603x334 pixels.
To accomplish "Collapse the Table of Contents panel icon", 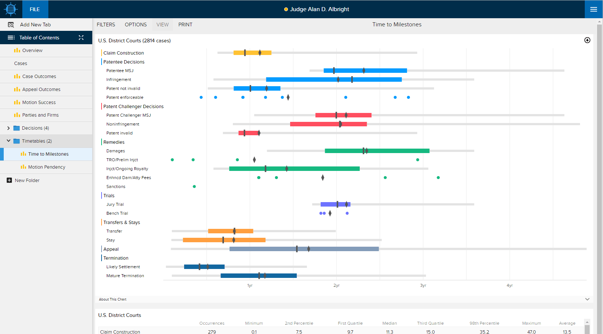I will click(81, 38).
